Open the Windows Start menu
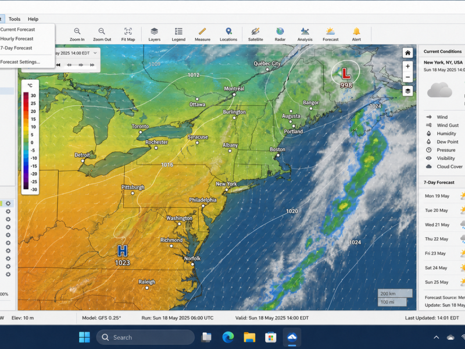The width and height of the screenshot is (465, 349). pyautogui.click(x=84, y=337)
